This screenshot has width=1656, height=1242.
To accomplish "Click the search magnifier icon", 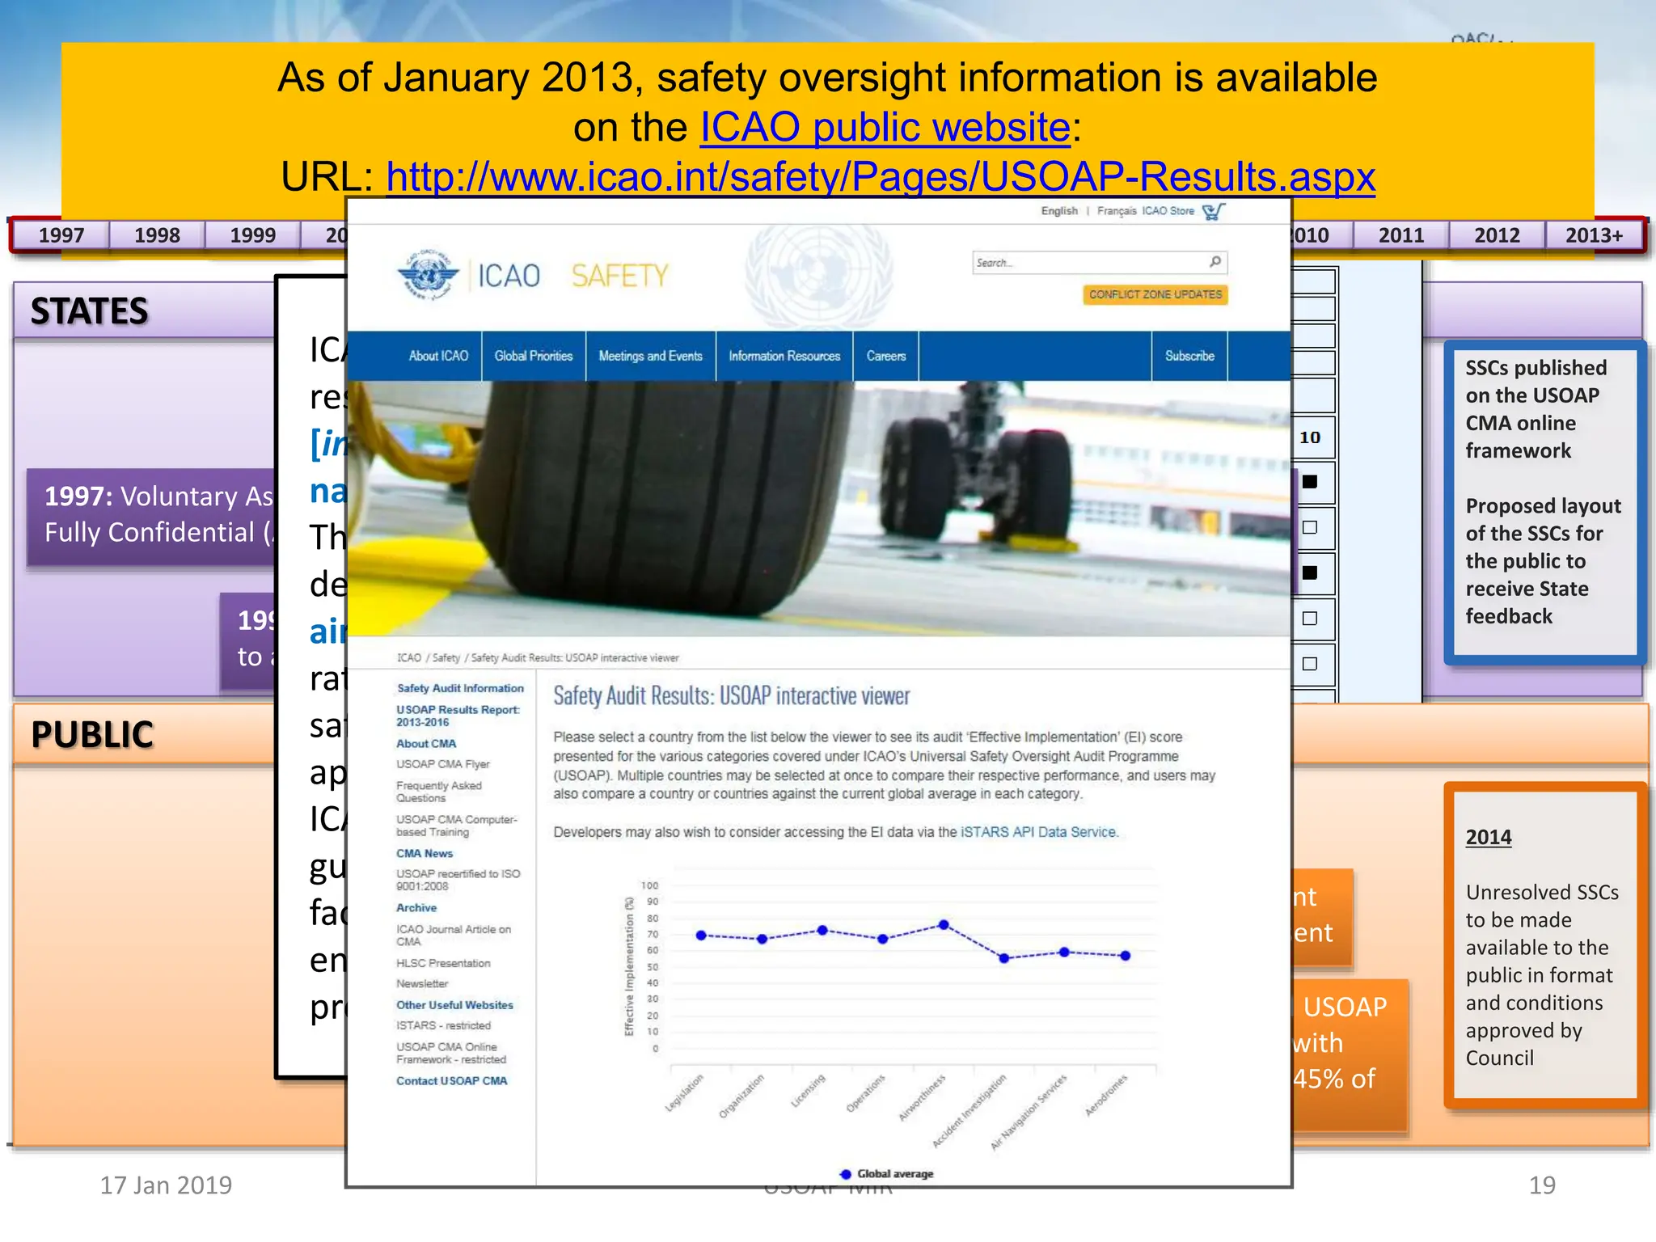I will (1215, 262).
